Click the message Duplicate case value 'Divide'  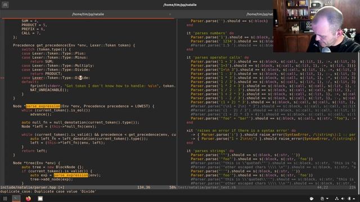tap(65, 191)
